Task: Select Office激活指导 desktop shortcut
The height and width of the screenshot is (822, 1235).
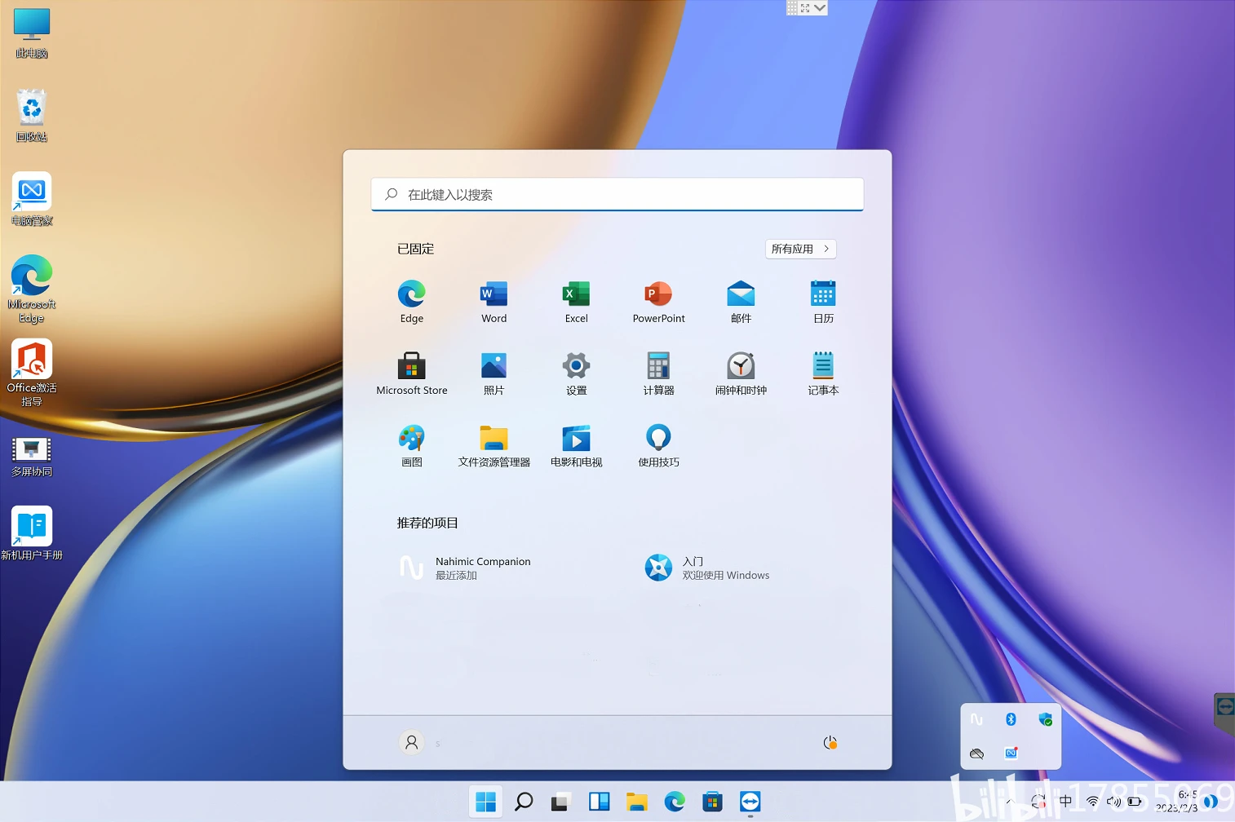Action: pos(32,373)
